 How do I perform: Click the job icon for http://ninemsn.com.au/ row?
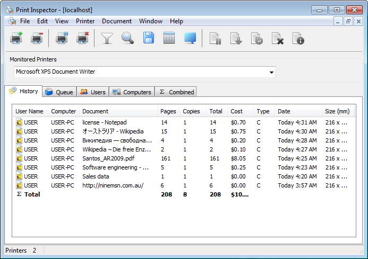tap(19, 185)
